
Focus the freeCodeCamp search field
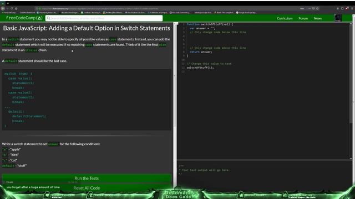[104, 18]
